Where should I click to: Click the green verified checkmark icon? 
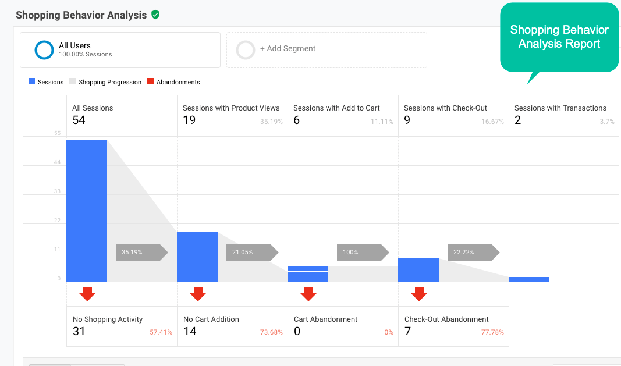point(155,15)
